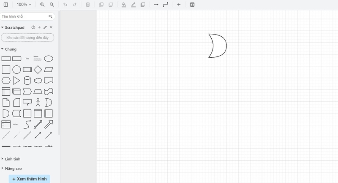
Task: Select the circle shape
Action: pos(16,70)
